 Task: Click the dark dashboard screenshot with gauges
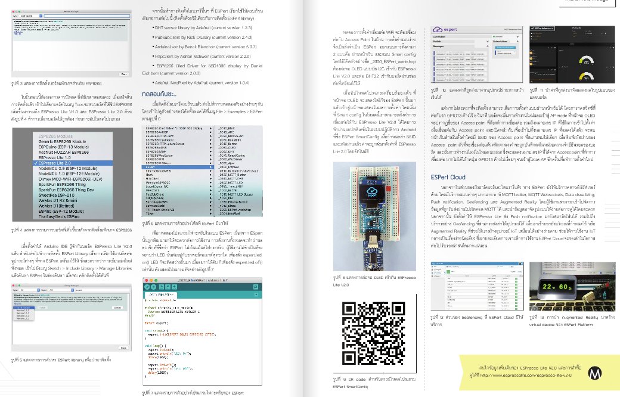tap(572, 55)
